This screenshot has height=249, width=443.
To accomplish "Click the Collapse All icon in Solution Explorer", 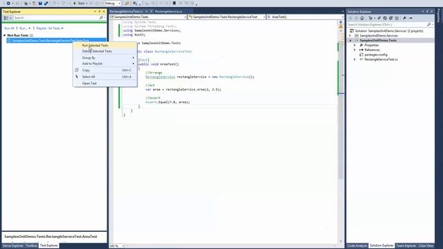I will click(x=390, y=18).
